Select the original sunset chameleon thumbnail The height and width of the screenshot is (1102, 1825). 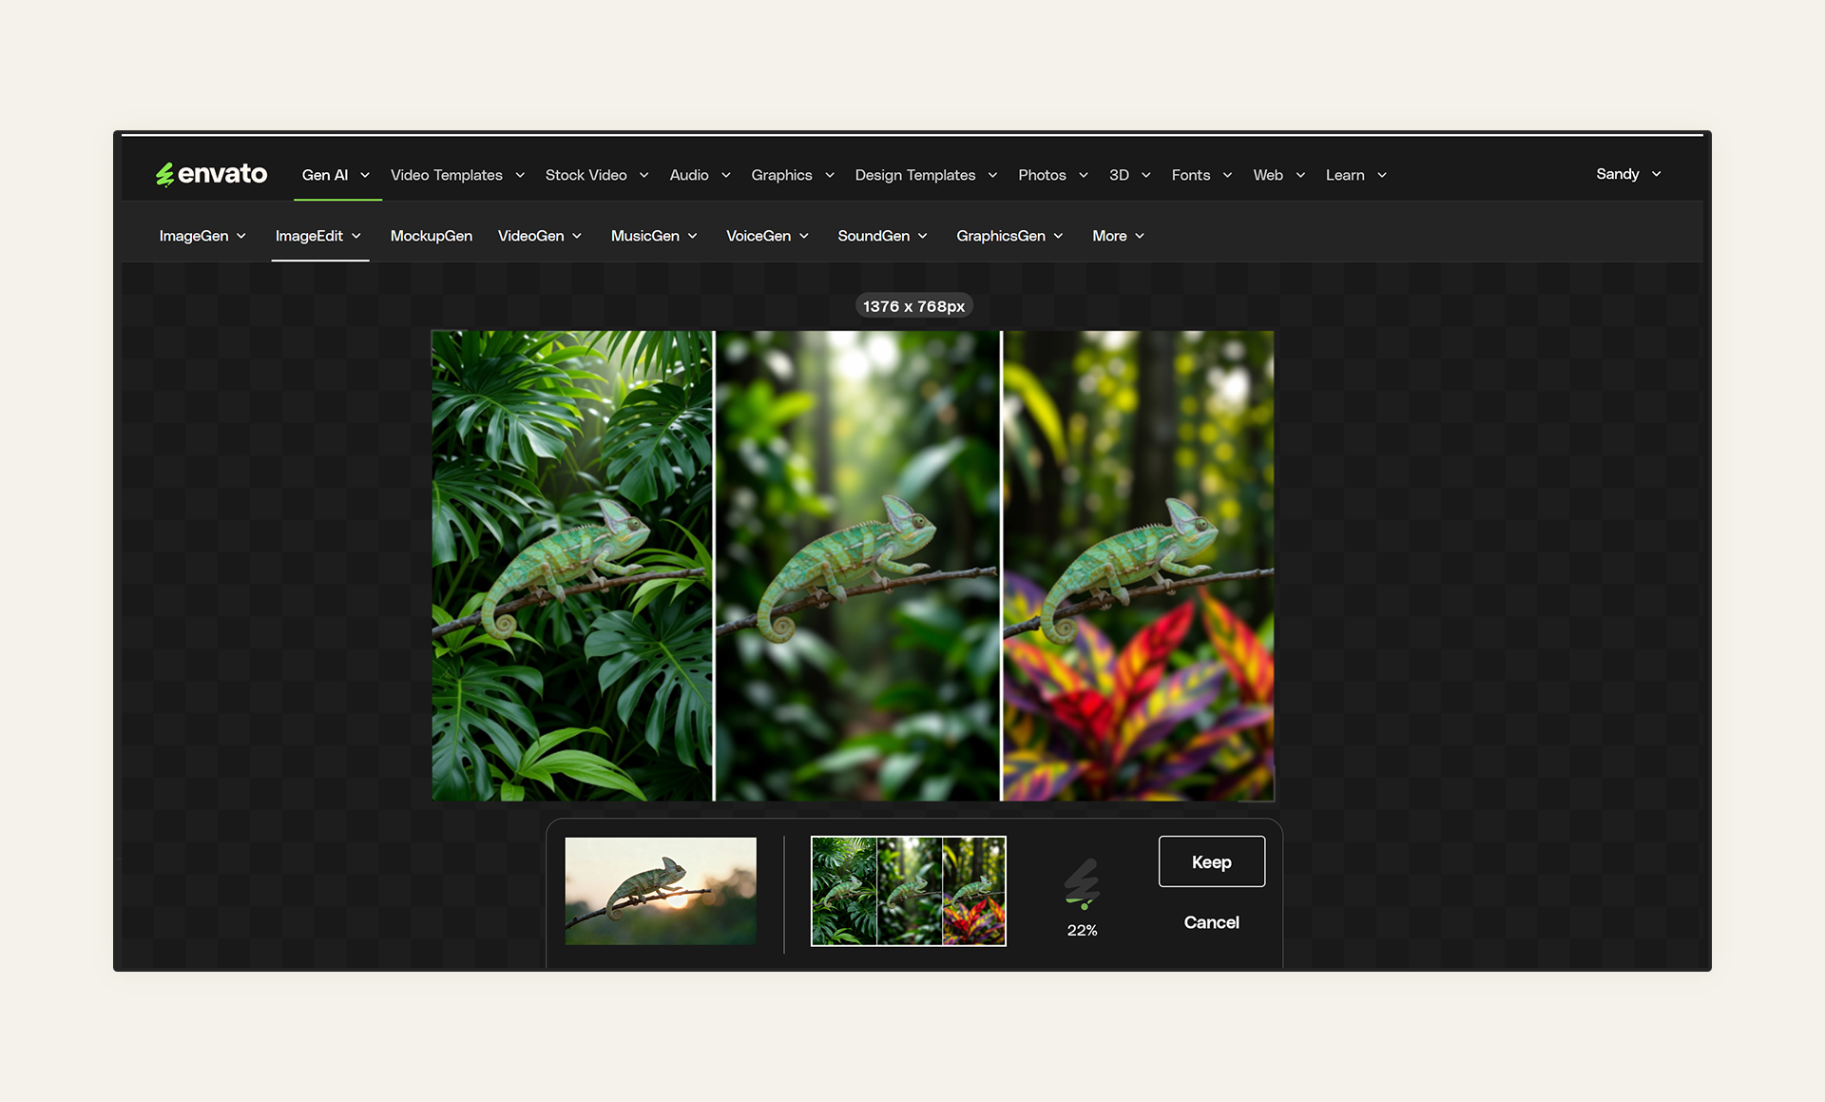(x=661, y=891)
